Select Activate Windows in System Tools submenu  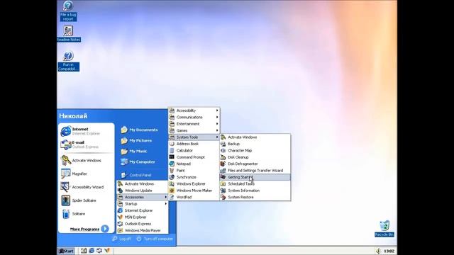(x=255, y=137)
